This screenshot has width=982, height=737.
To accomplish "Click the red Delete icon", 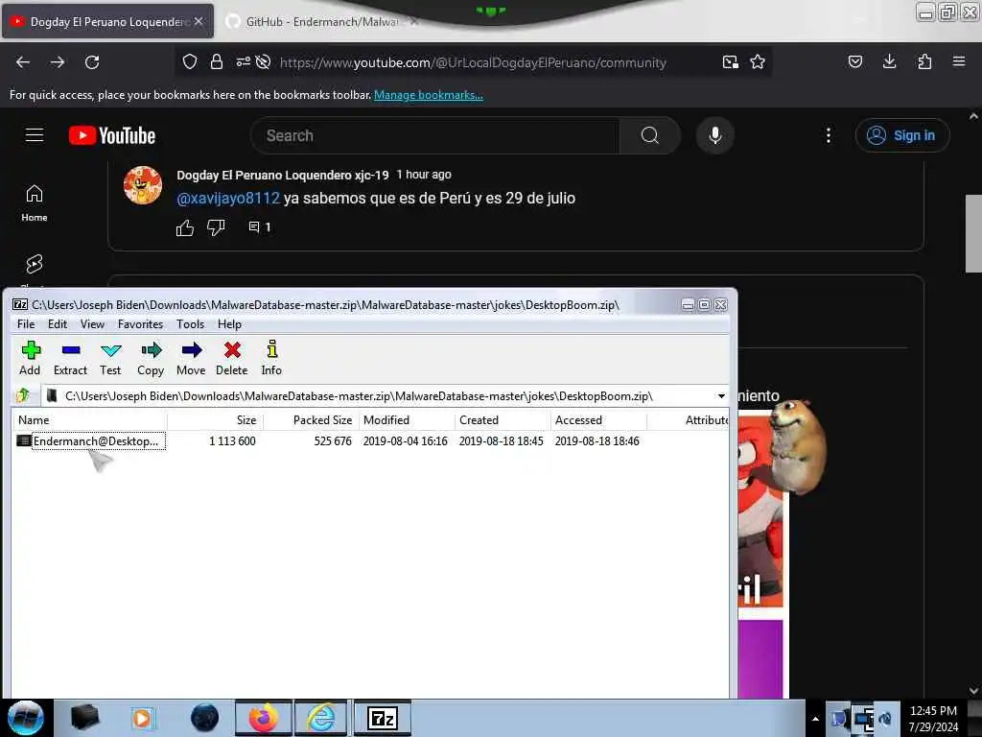I will point(232,359).
